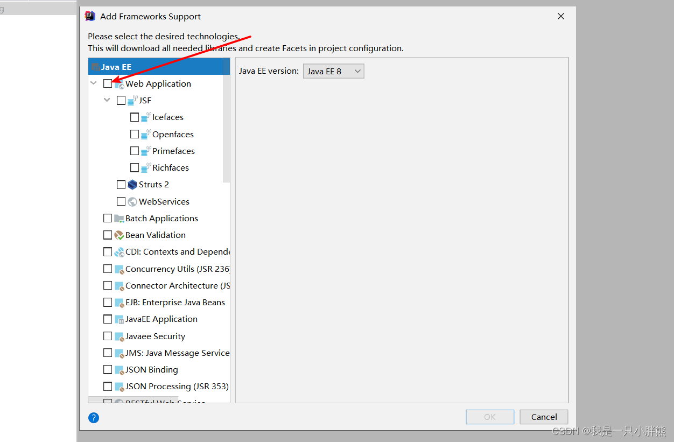Enable the Primefaces checkbox
Screen dimensions: 674x442
[x=135, y=151]
